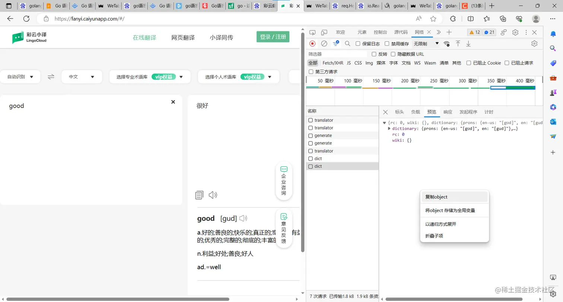Open DevTools settings gear
This screenshot has width=563, height=302.
pyautogui.click(x=515, y=32)
